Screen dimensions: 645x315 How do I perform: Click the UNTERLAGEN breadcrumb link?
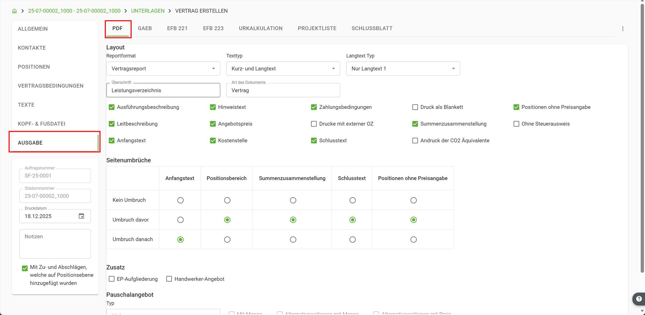(x=148, y=11)
